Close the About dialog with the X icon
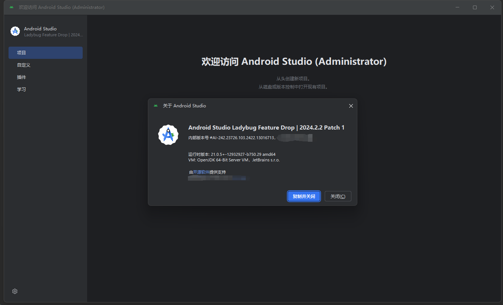Viewport: 503px width, 305px height. click(x=351, y=106)
